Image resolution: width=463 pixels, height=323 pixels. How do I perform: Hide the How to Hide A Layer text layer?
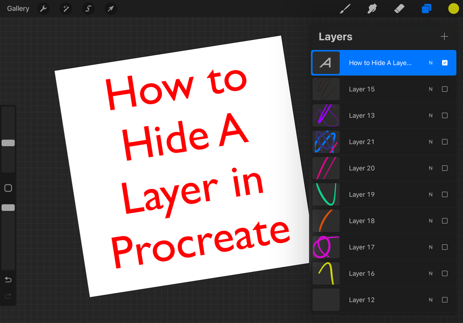click(x=444, y=63)
